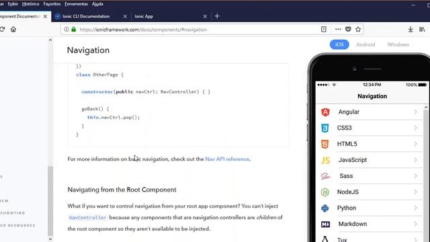Screen dimensions: 430x242
Task: Click the Tux penguin icon
Action: 325,239
